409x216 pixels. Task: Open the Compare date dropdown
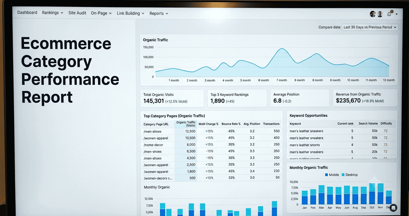(x=370, y=27)
